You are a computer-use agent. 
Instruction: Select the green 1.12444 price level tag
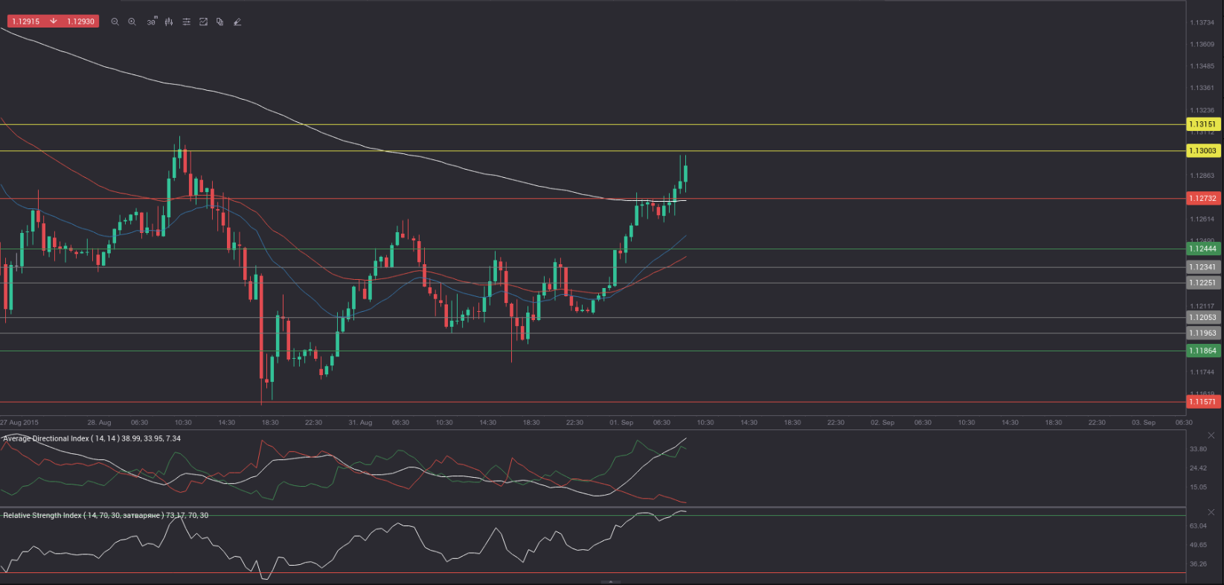pyautogui.click(x=1202, y=249)
